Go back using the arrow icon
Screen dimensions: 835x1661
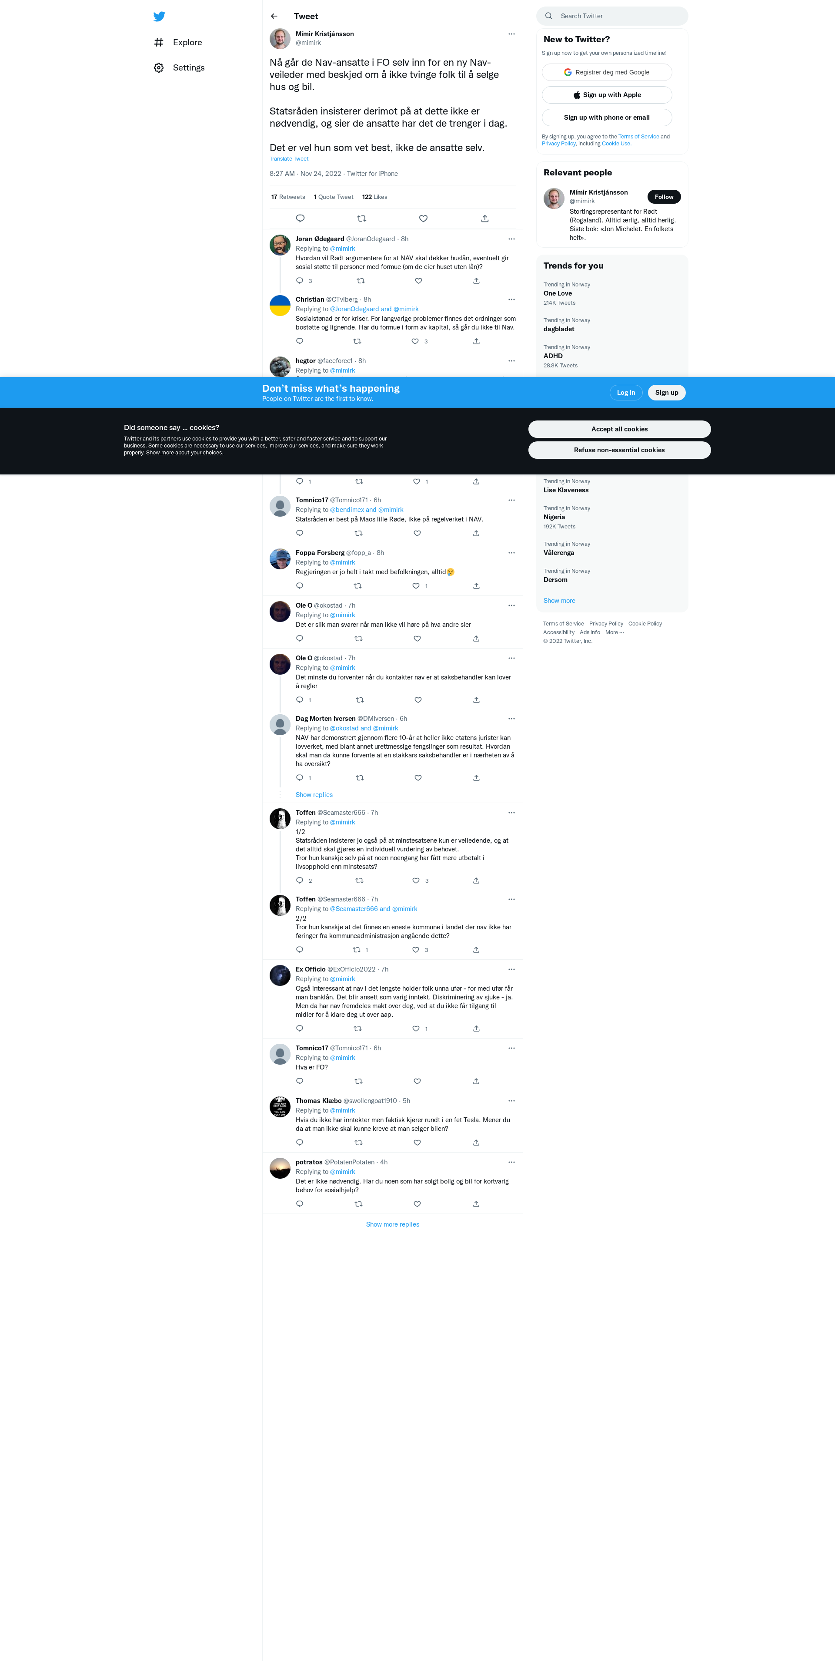[x=274, y=16]
